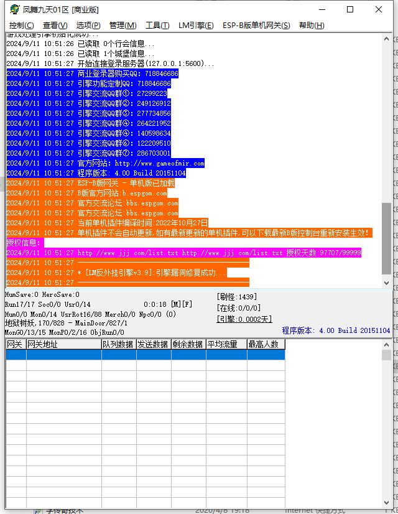Click the 授权信息: magenta log line
Screen dimensions: 398x514
(25, 243)
